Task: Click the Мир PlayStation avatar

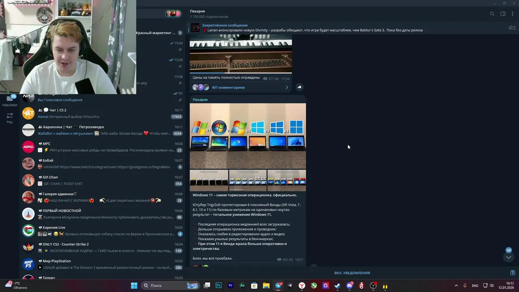Action: tap(28, 264)
